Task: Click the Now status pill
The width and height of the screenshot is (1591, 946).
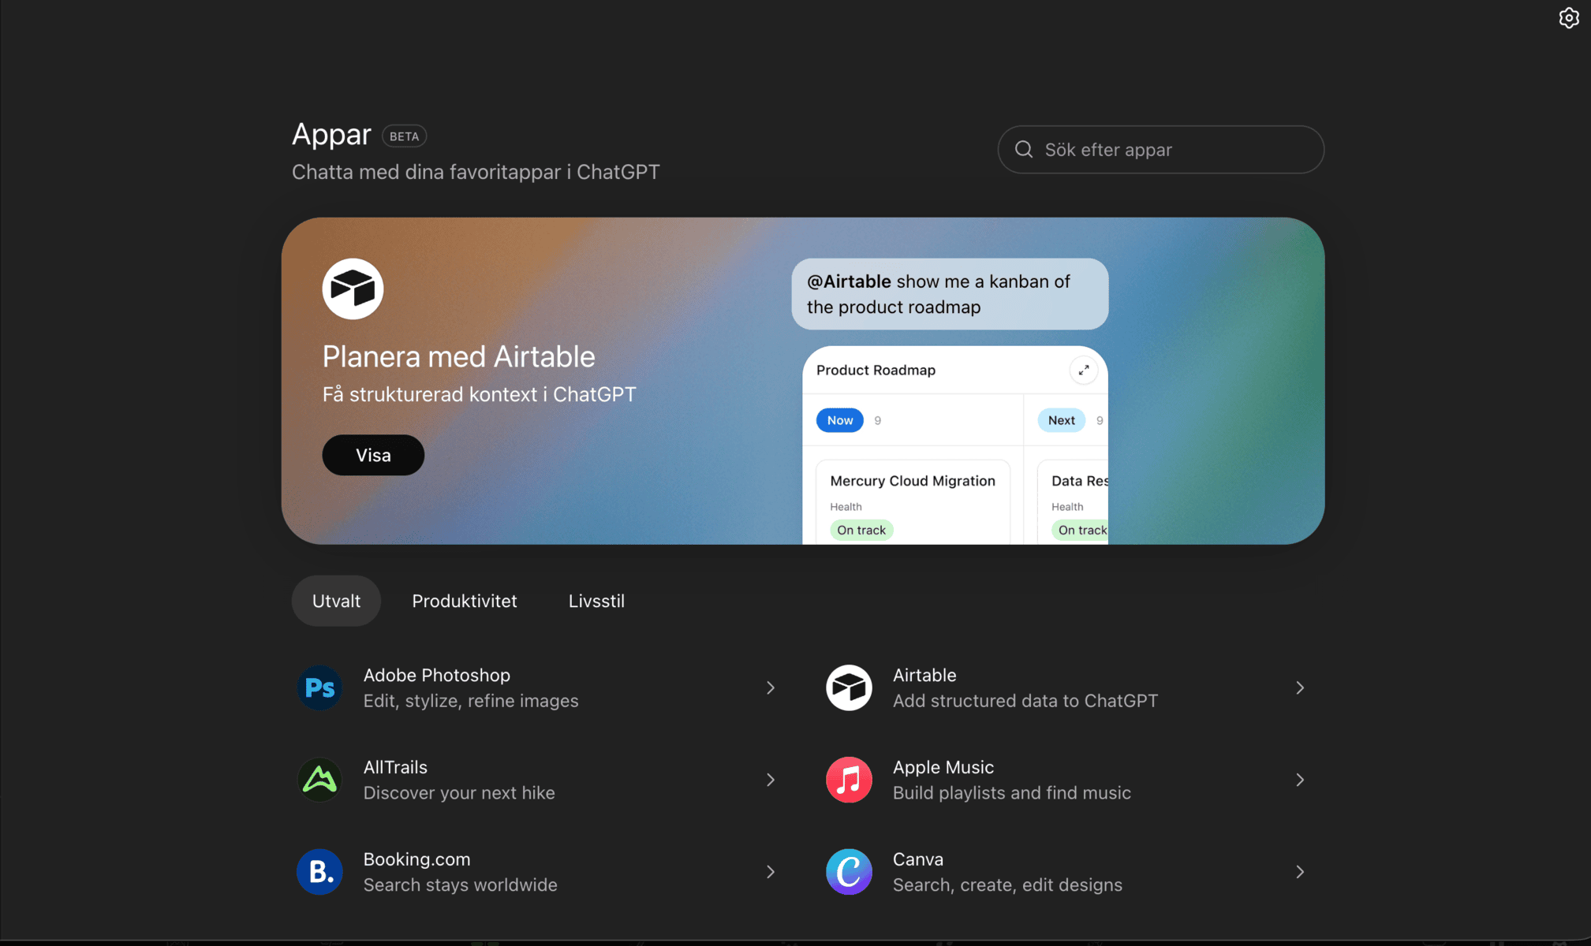Action: [839, 420]
